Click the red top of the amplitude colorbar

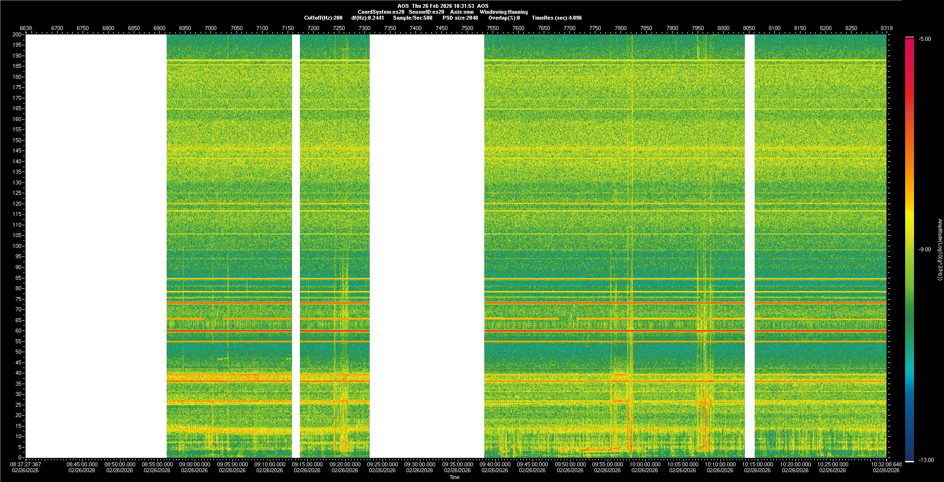[910, 38]
